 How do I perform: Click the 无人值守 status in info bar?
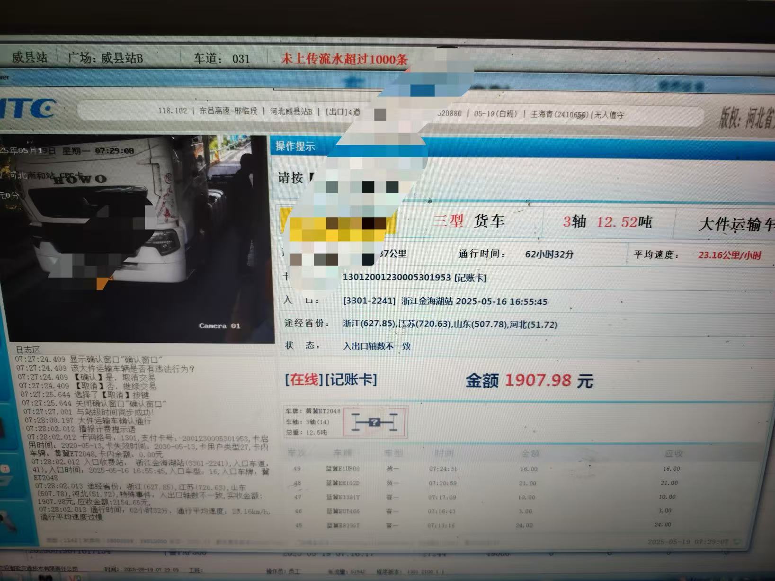point(609,115)
